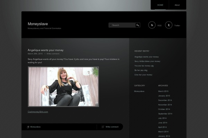Open the RSS text link

pos(159,26)
